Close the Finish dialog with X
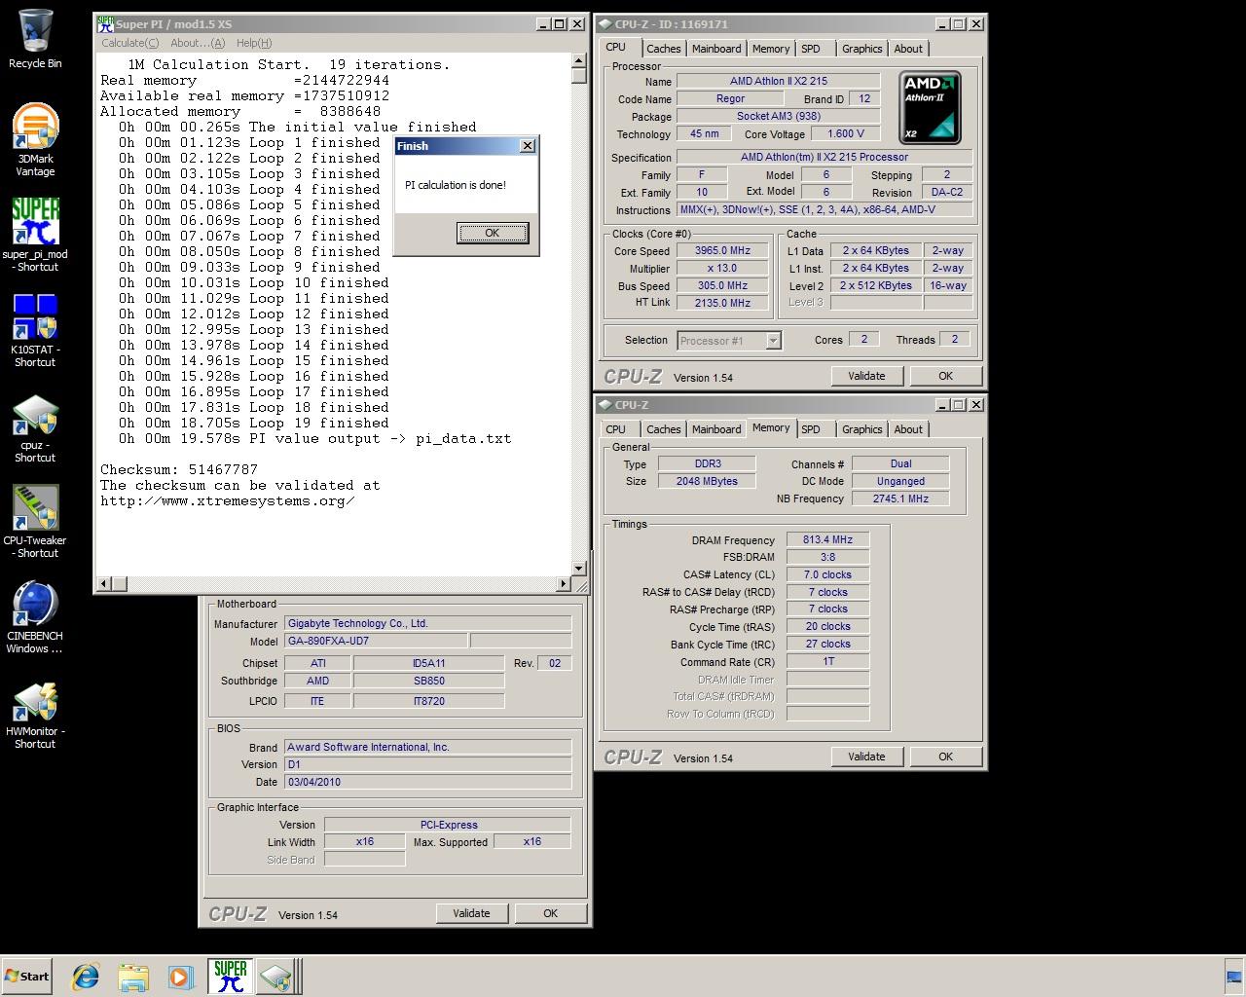This screenshot has width=1246, height=997. pyautogui.click(x=528, y=146)
